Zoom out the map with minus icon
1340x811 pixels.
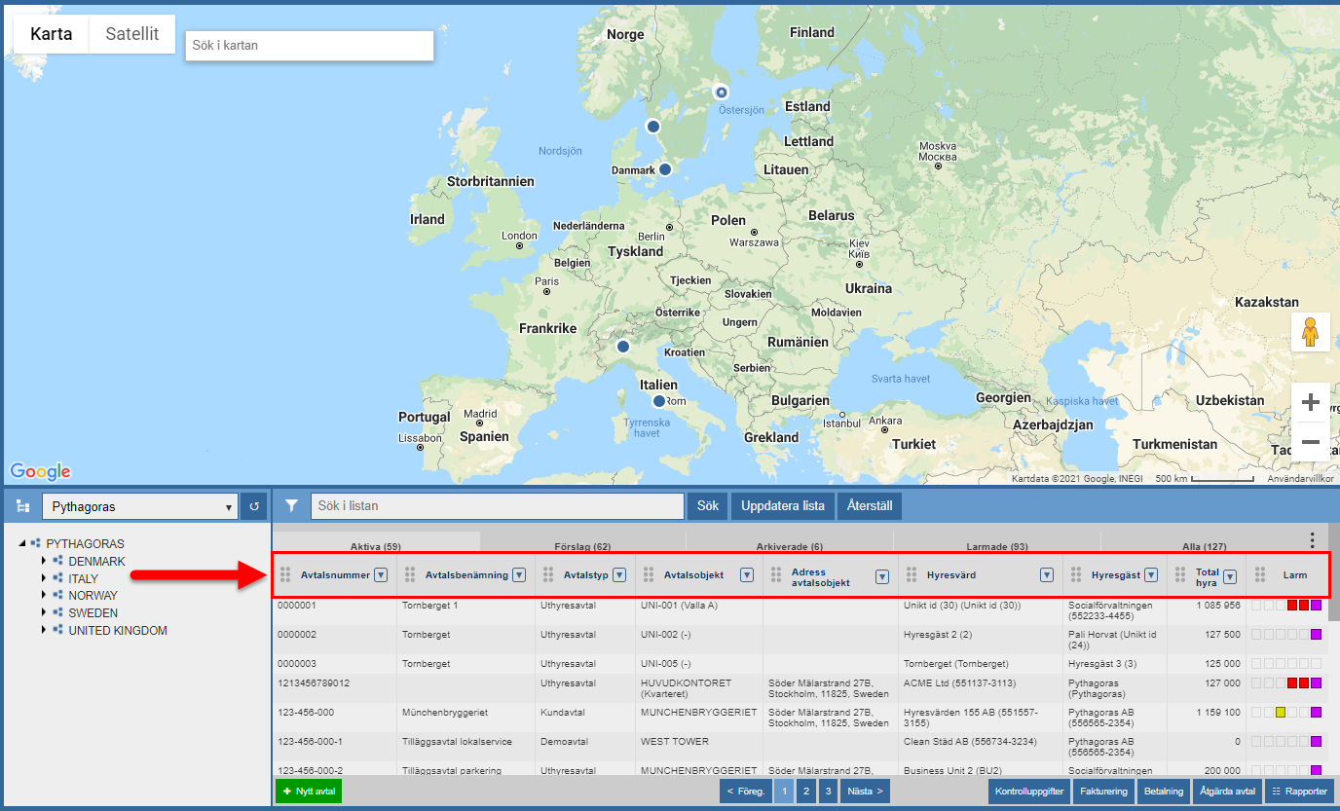[1311, 442]
